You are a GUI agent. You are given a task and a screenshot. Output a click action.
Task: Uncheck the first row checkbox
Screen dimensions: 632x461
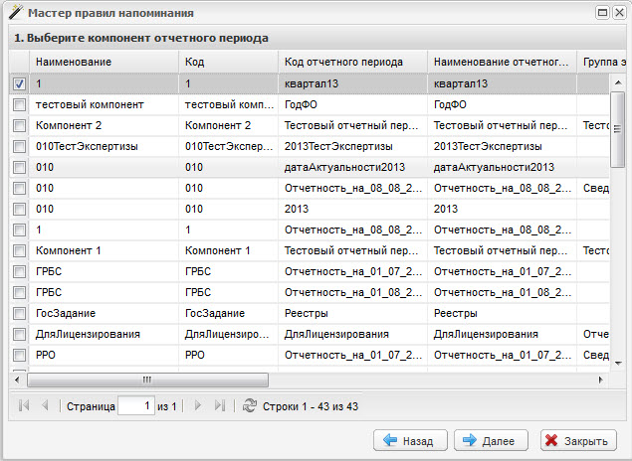tap(19, 84)
